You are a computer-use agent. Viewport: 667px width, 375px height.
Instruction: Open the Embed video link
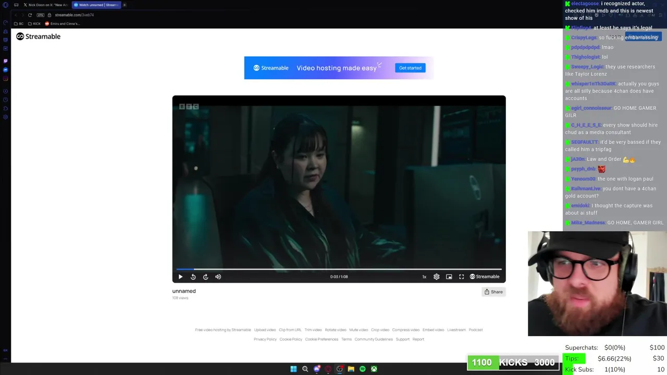click(434, 330)
